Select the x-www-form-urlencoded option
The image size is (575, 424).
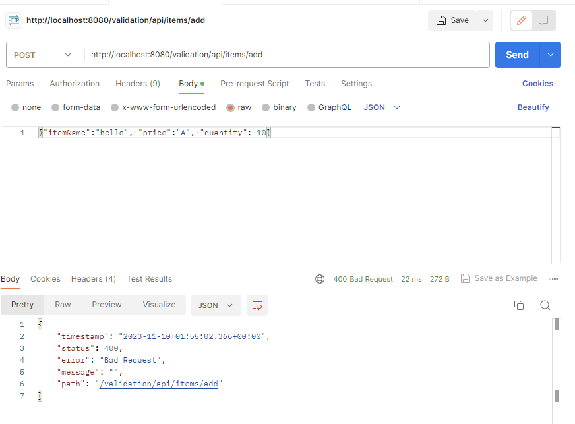point(163,107)
